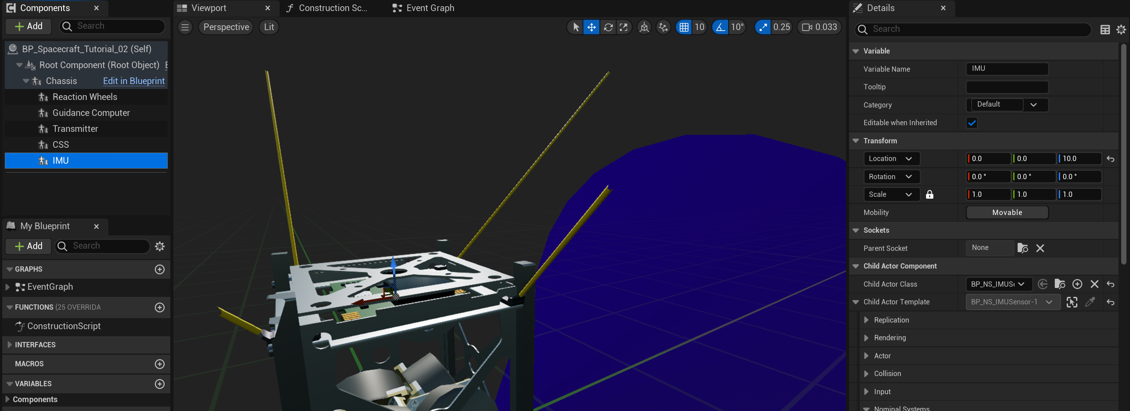The height and width of the screenshot is (411, 1130).
Task: Collapse the Root Component tree node
Action: 19,65
